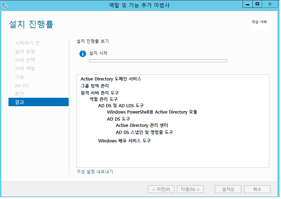The image size is (281, 199).
Task: Select the 설치 유형 step in the sidebar
Action: click(x=25, y=52)
